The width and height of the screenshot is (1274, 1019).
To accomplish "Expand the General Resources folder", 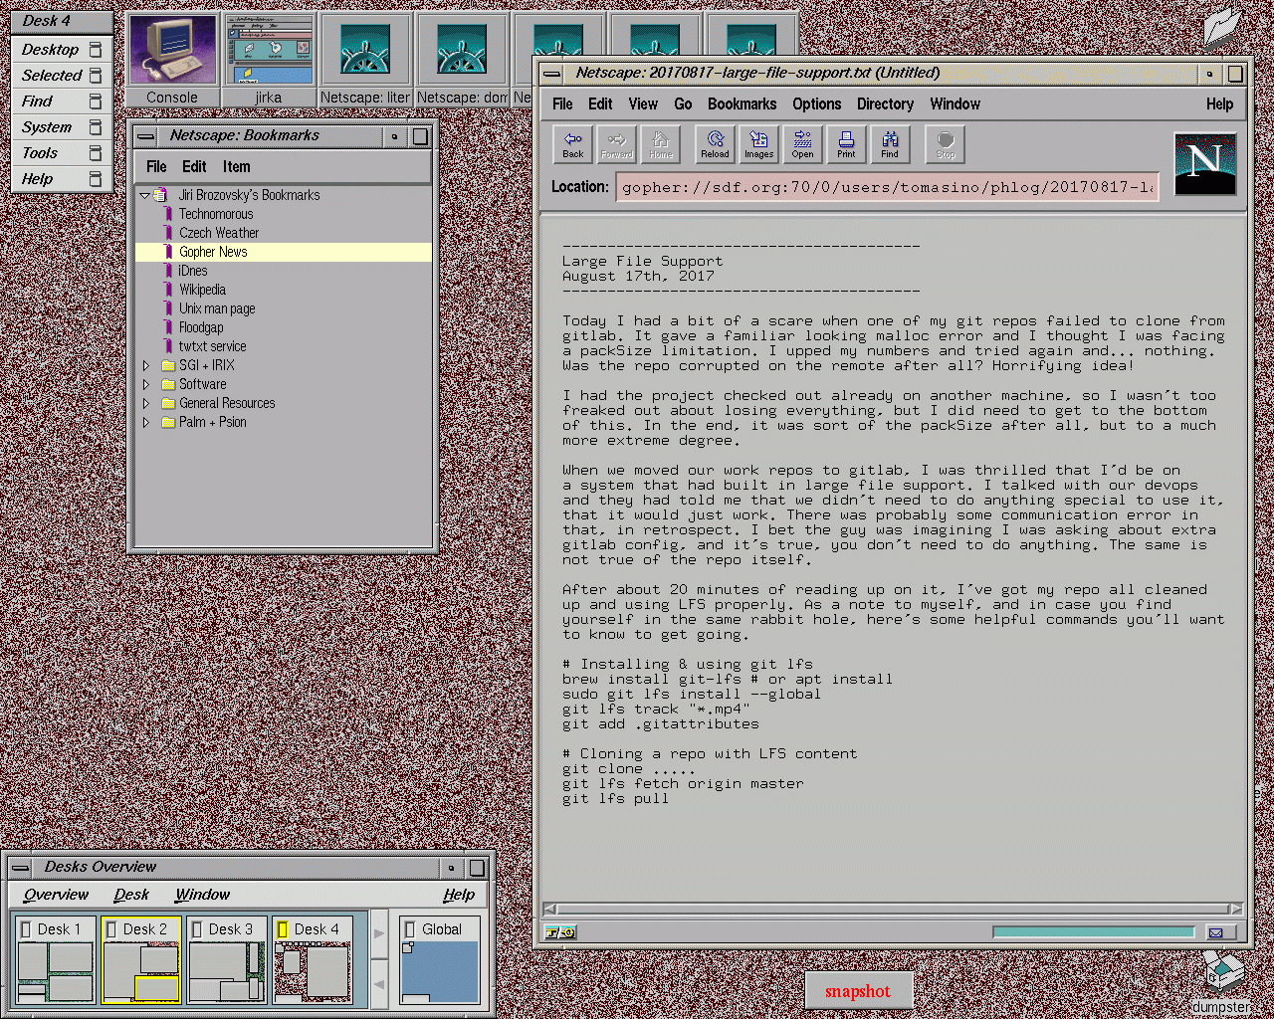I will pos(146,403).
